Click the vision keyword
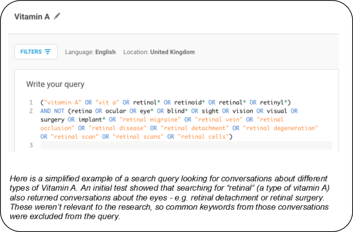Image resolution: width=353 pixels, height=232 pixels. coord(243,111)
